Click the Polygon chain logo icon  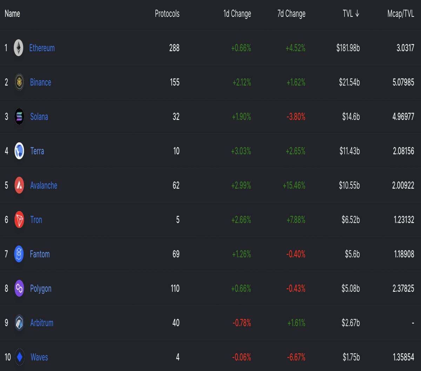tap(19, 288)
